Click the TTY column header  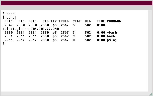(x=54, y=21)
